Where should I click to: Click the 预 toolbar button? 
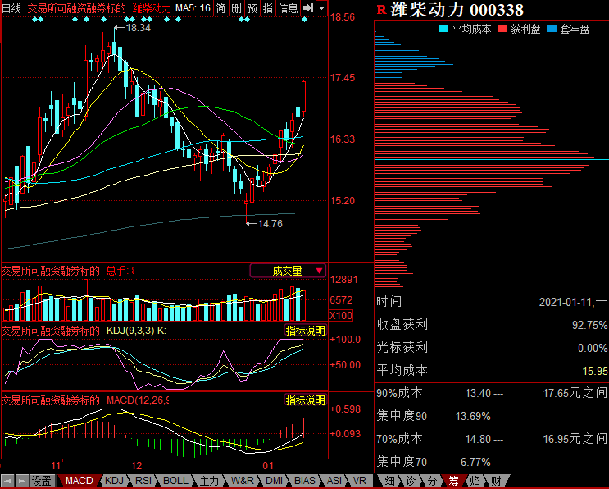coord(252,7)
